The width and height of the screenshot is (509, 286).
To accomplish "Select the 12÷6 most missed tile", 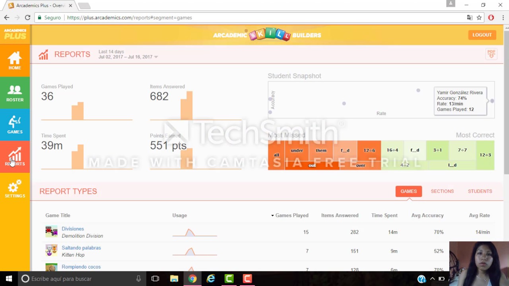I will pyautogui.click(x=369, y=151).
